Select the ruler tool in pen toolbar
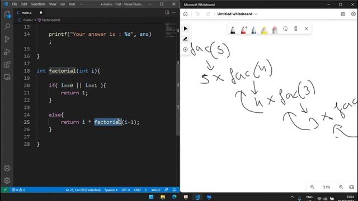 296,28
